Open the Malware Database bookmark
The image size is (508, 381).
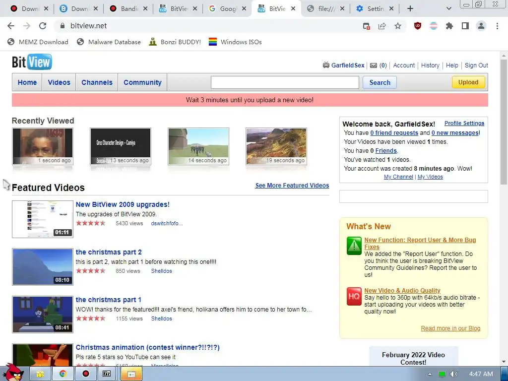109,42
